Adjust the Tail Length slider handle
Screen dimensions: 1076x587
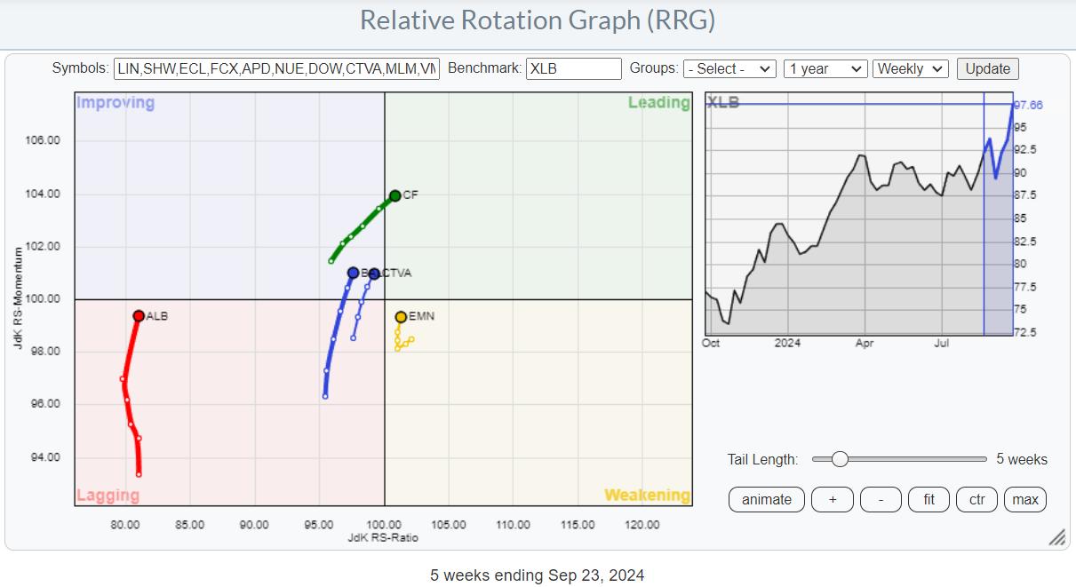point(840,459)
